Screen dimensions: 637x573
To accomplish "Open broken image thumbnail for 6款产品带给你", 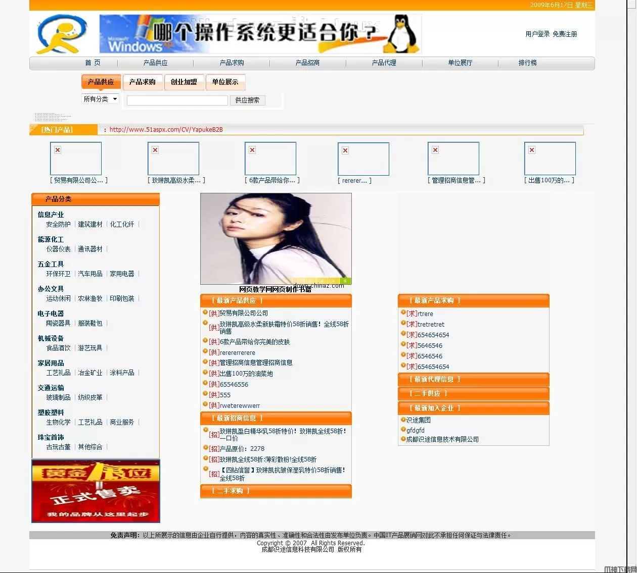I will (270, 159).
